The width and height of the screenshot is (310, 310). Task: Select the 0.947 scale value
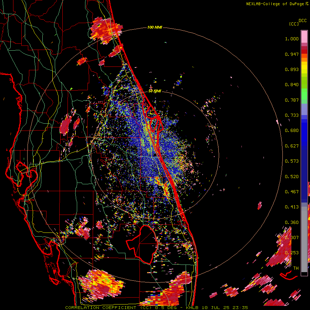coord(292,54)
